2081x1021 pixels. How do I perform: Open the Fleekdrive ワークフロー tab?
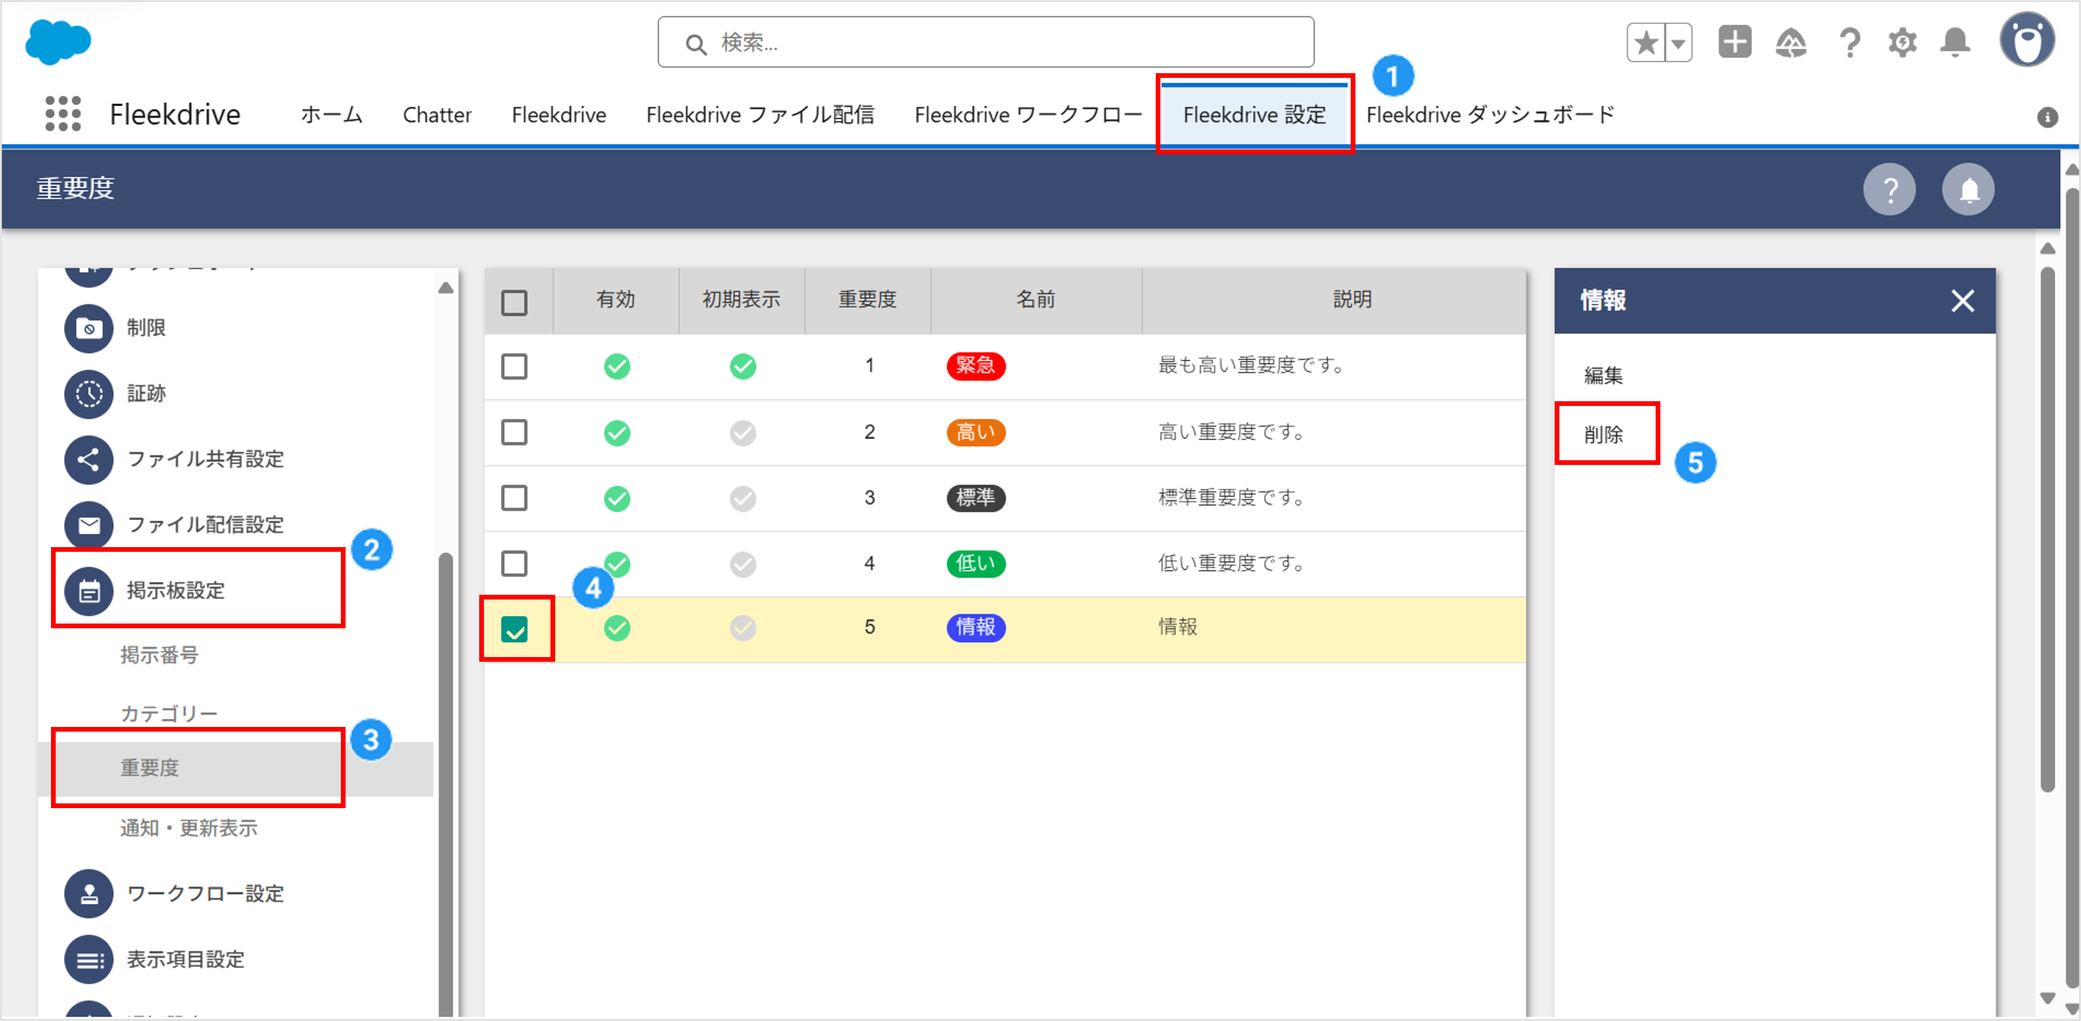click(1028, 115)
